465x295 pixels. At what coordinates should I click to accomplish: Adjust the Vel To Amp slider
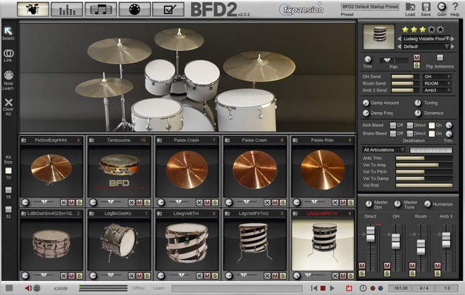point(424,165)
